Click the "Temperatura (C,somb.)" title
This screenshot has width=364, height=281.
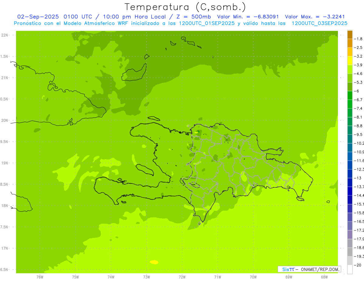185,7
